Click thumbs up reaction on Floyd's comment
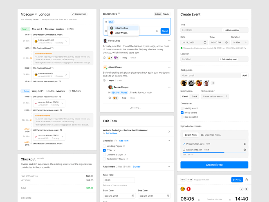 point(110,58)
